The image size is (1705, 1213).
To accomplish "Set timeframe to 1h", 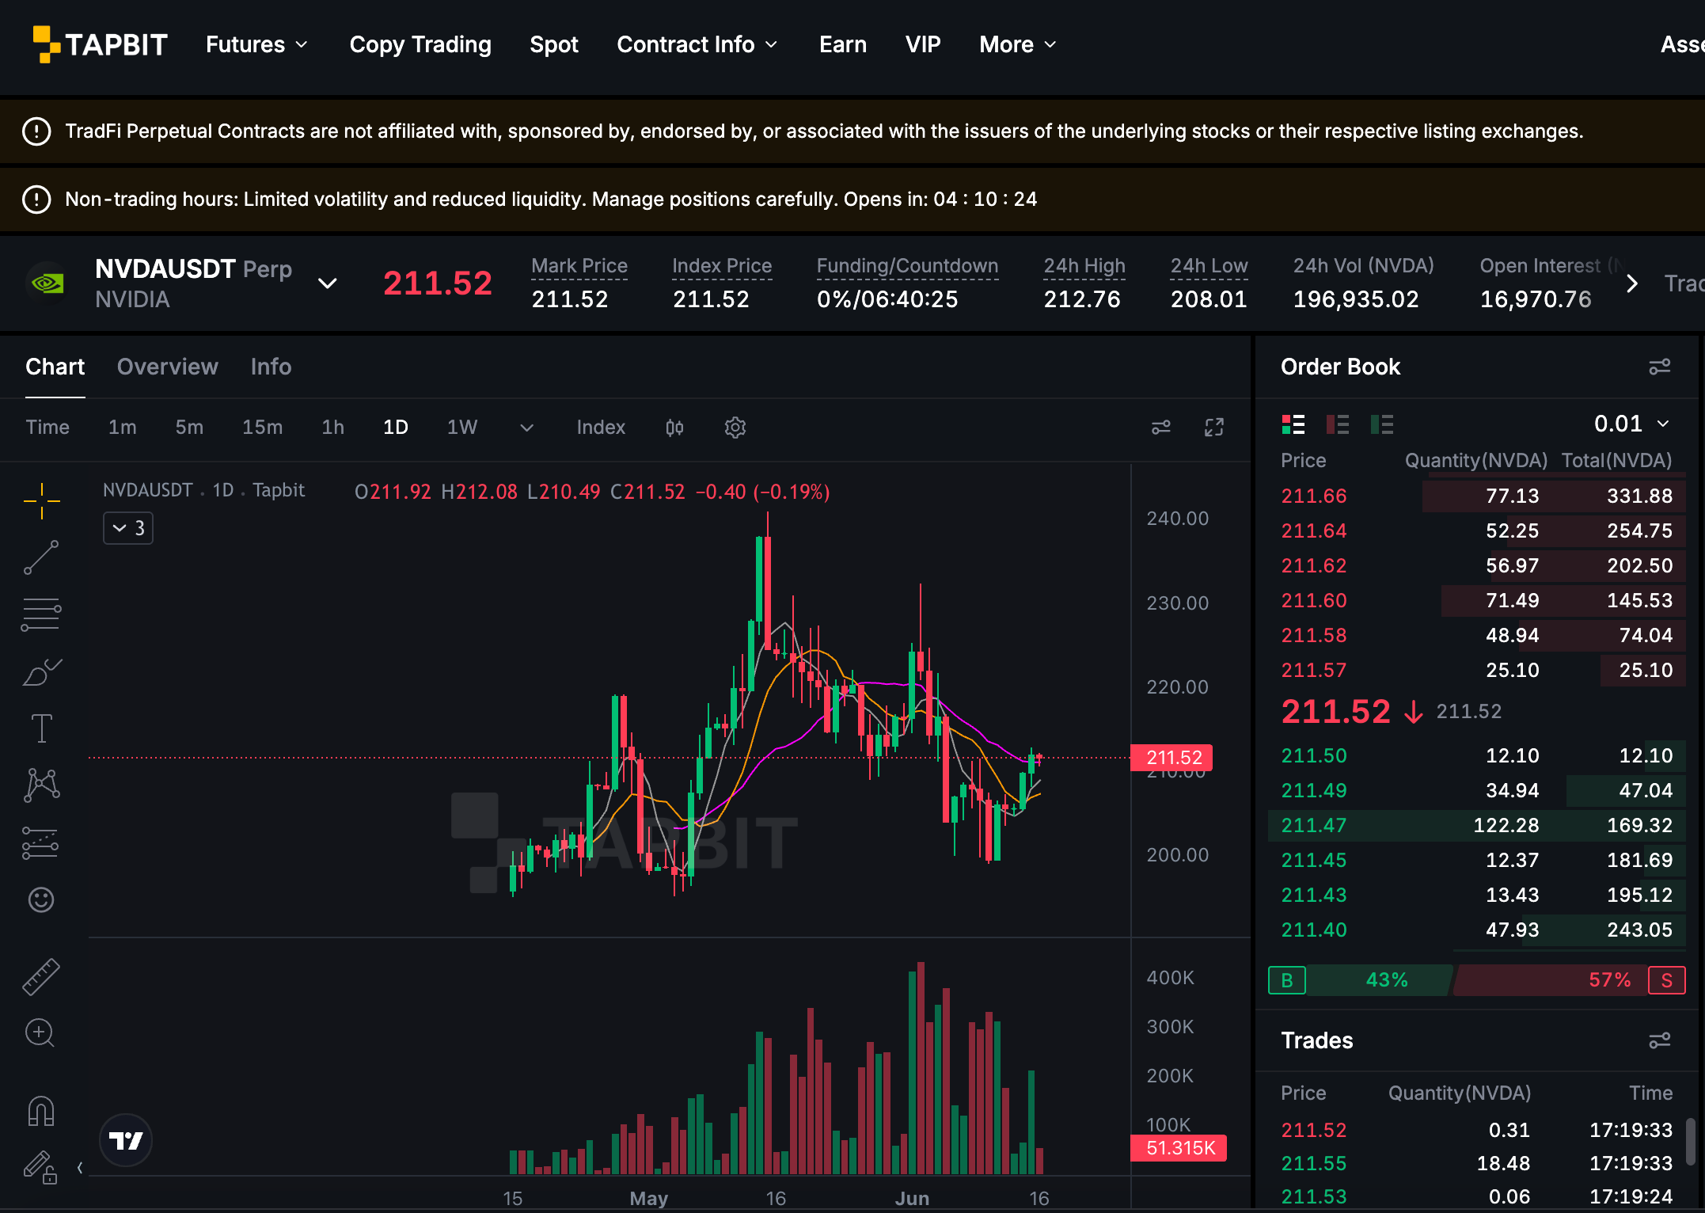I will click(x=332, y=428).
